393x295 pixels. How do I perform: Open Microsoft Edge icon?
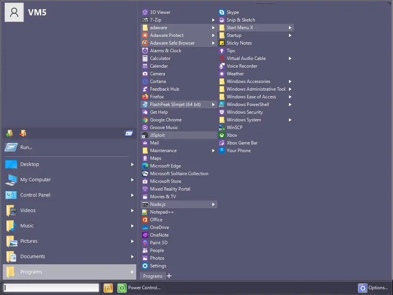pyautogui.click(x=145, y=166)
